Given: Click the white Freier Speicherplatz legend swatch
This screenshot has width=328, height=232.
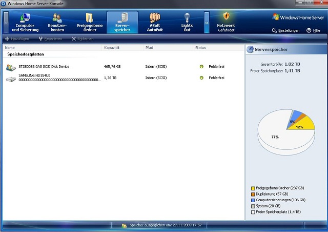Looking at the screenshot, I should pyautogui.click(x=253, y=212).
